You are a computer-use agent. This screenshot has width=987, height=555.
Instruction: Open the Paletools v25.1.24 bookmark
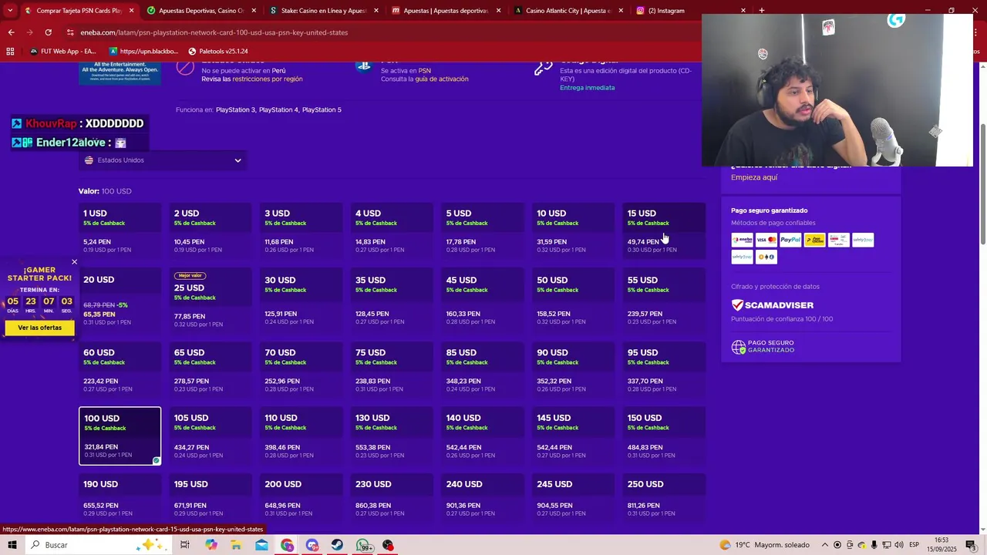pos(218,52)
